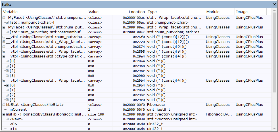Image resolution: width=278 pixels, height=132 pixels.
Task: Close the Statics window
Action: pos(274,4)
